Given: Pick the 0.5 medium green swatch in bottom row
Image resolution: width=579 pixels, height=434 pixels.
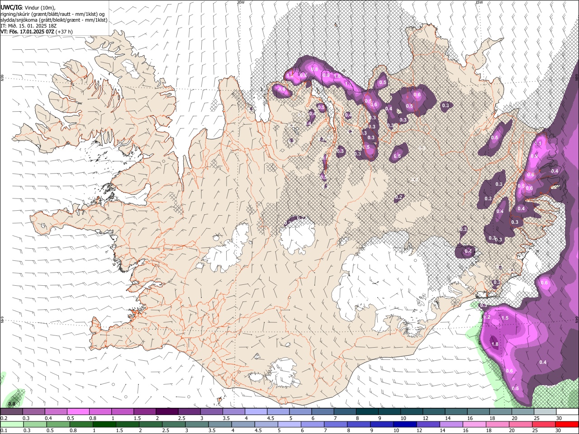Looking at the screenshot, I should tap(58, 425).
